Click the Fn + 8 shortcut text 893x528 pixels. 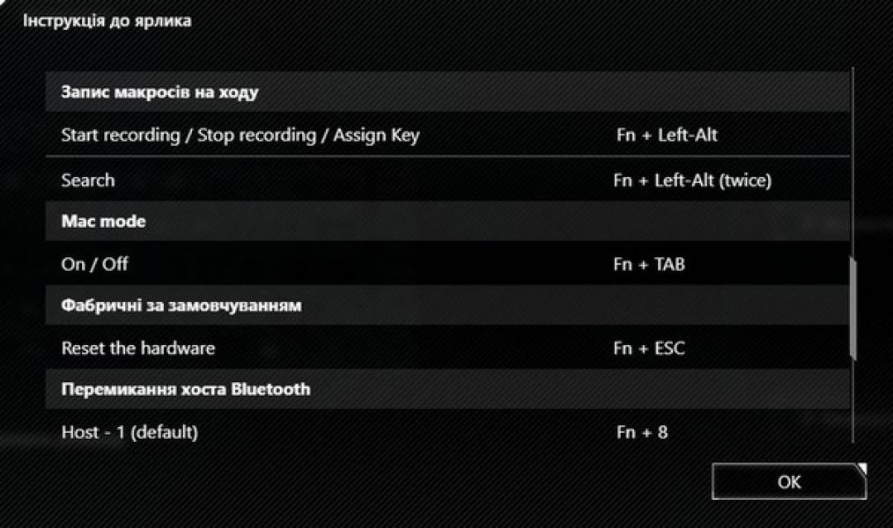click(641, 432)
